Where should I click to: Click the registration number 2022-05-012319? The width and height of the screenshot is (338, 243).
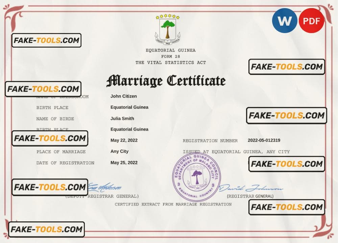[264, 140]
